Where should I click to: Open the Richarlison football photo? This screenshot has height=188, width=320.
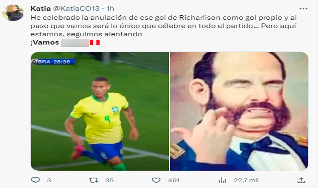pyautogui.click(x=100, y=111)
